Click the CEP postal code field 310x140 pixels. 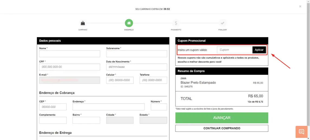click(53, 107)
